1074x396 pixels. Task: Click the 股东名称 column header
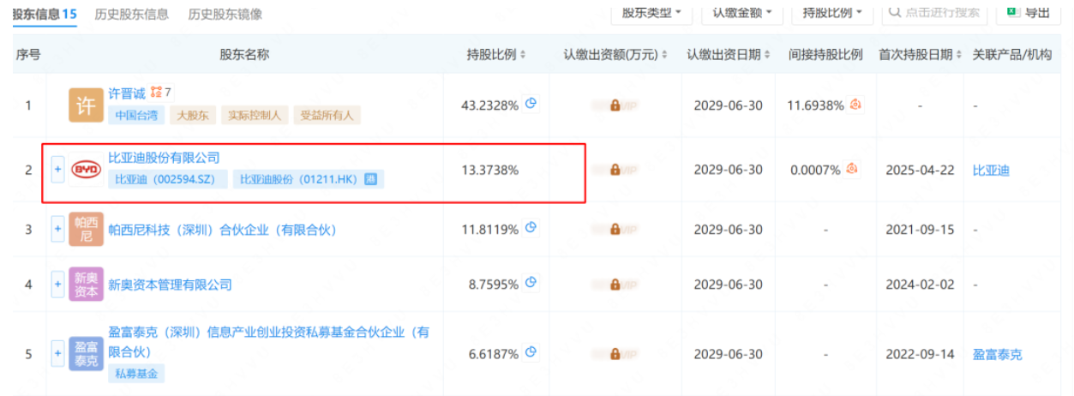click(x=244, y=55)
